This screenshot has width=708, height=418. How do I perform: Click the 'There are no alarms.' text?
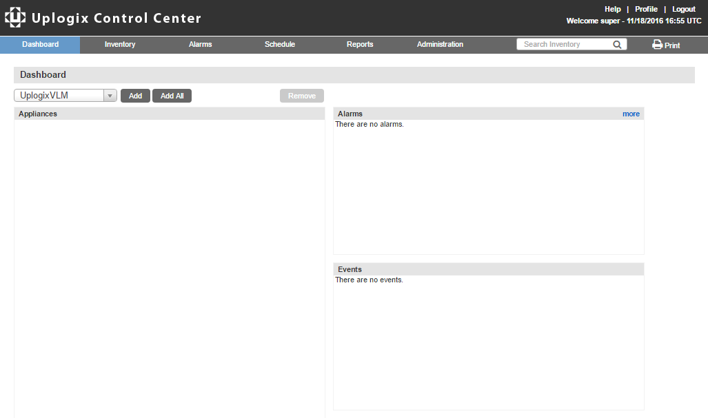point(370,124)
